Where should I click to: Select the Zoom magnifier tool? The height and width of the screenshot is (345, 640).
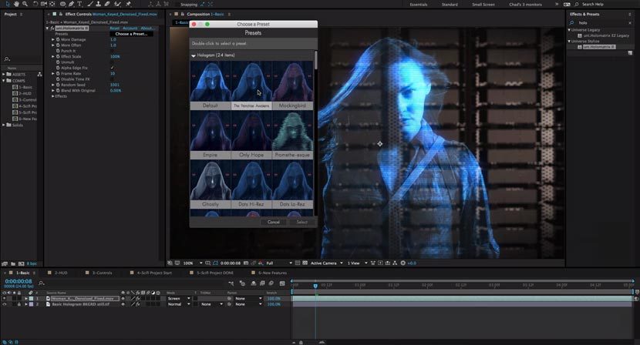pyautogui.click(x=25, y=4)
